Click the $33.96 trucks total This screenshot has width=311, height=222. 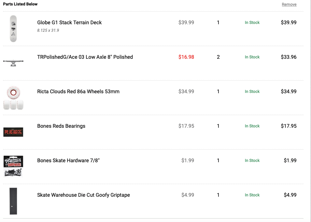coord(288,57)
